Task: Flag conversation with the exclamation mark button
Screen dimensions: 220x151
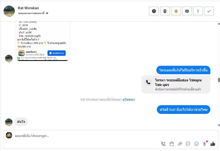Action: [x=198, y=11]
